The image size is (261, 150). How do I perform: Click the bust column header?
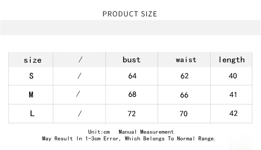pyautogui.click(x=132, y=60)
